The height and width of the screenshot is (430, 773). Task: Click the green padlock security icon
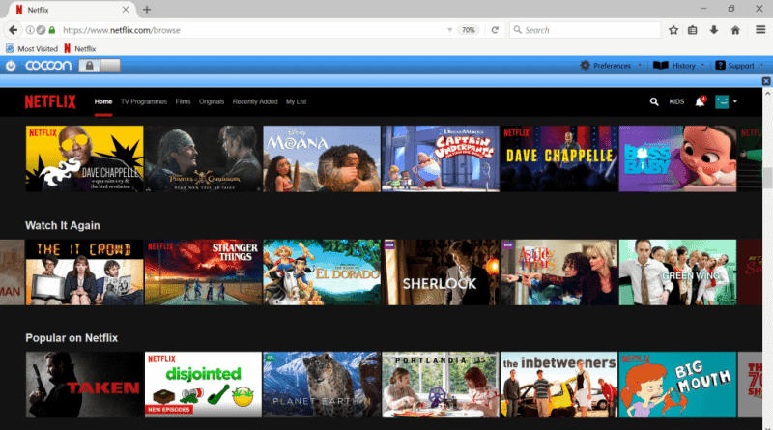click(x=52, y=30)
